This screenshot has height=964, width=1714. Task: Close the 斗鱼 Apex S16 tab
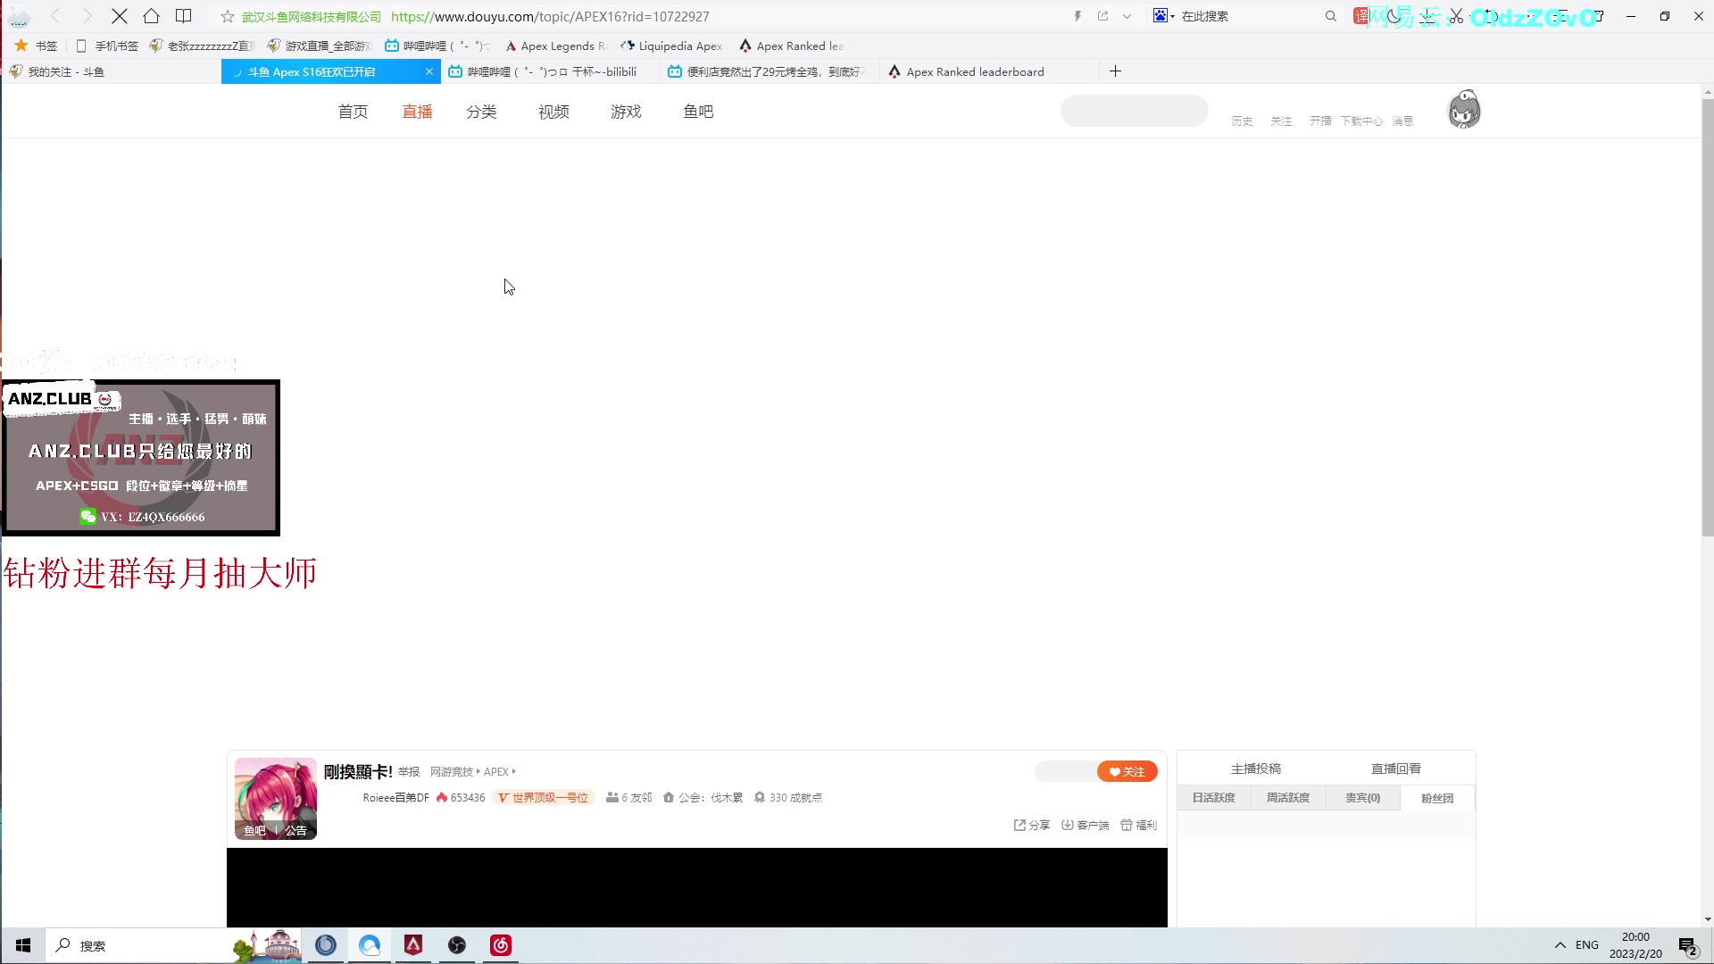click(x=428, y=71)
